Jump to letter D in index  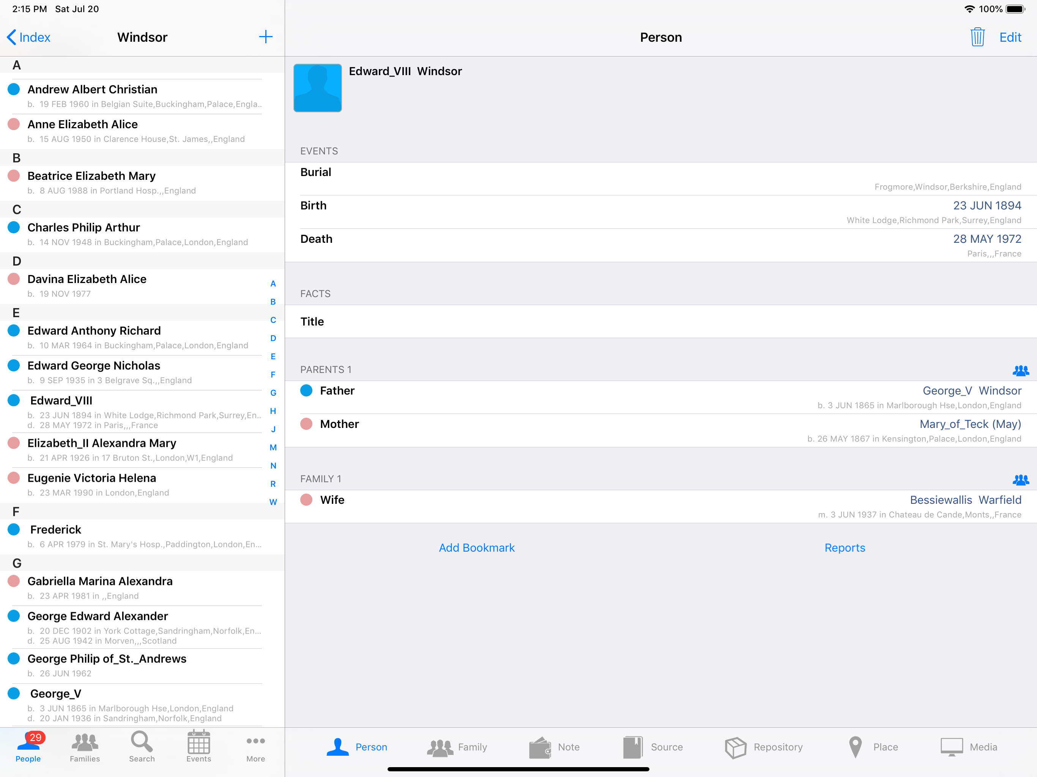click(x=273, y=338)
